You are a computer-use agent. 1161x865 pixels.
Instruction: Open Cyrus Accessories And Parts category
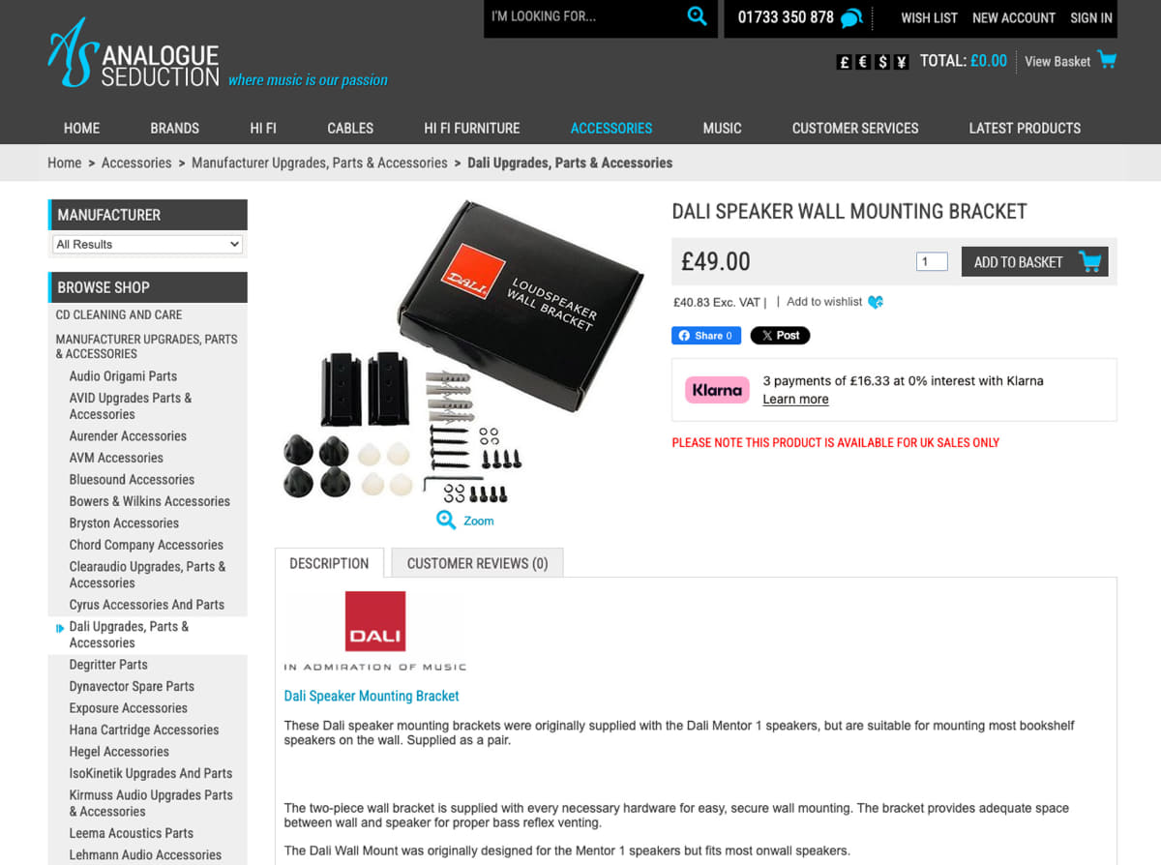tap(147, 605)
